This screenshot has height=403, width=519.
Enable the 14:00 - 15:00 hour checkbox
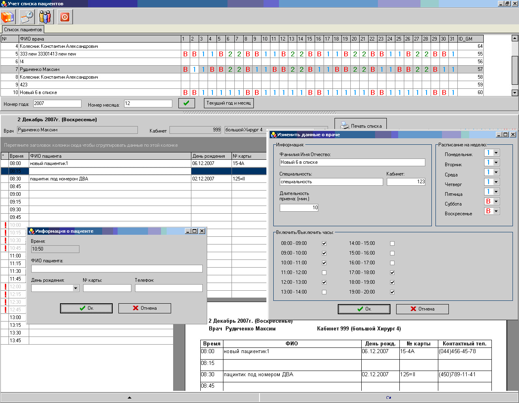click(x=392, y=244)
